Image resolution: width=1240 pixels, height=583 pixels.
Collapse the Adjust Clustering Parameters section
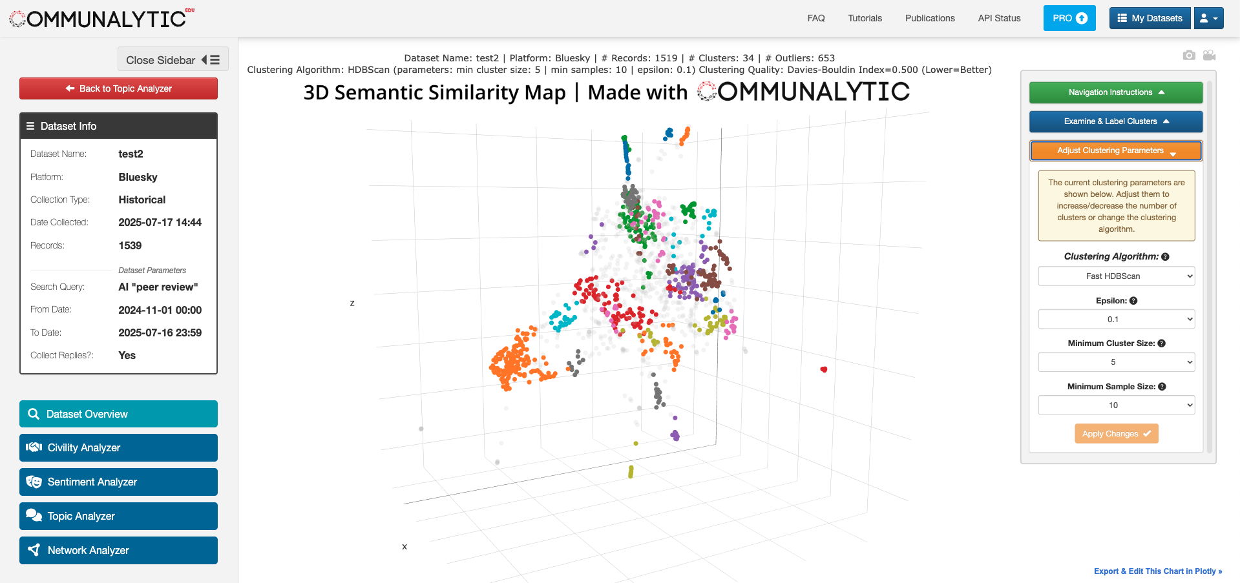click(1115, 150)
